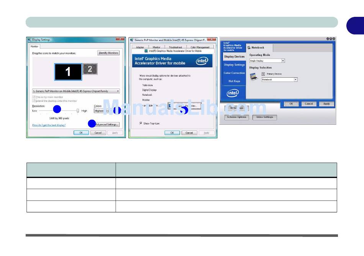Click OK in the Intel graphics panel
Viewport: 364px width, 256px height.
tap(291, 104)
